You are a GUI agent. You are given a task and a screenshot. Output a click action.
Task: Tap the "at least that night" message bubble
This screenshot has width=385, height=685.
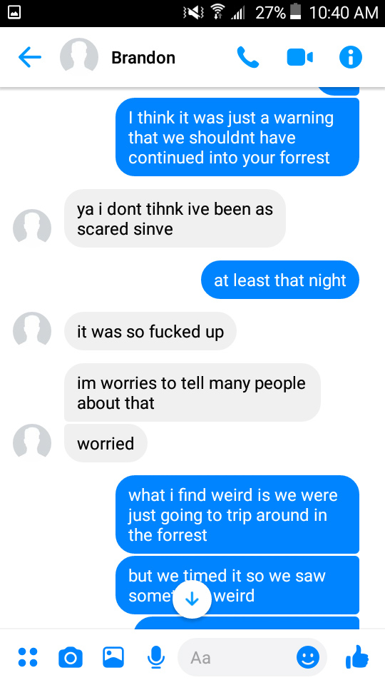click(x=279, y=280)
